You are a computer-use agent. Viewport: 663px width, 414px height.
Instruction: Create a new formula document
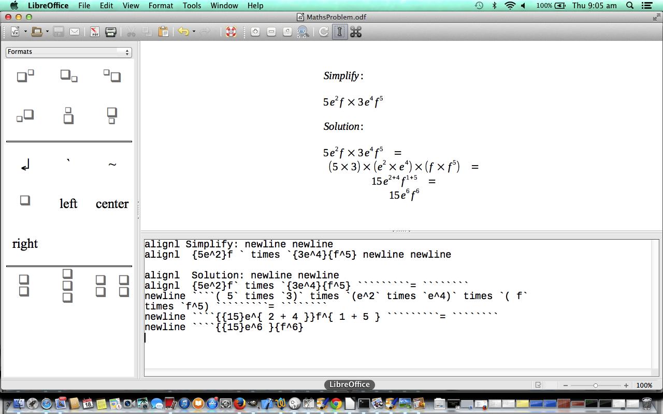pyautogui.click(x=15, y=32)
